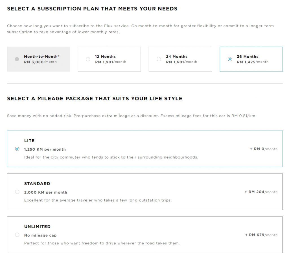This screenshot has width=289, height=258.
Task: Select the 12 Months radio button
Action: coord(88,59)
